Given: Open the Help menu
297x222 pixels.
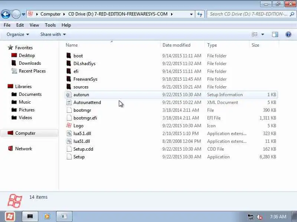Looking at the screenshot, I should (66, 25).
